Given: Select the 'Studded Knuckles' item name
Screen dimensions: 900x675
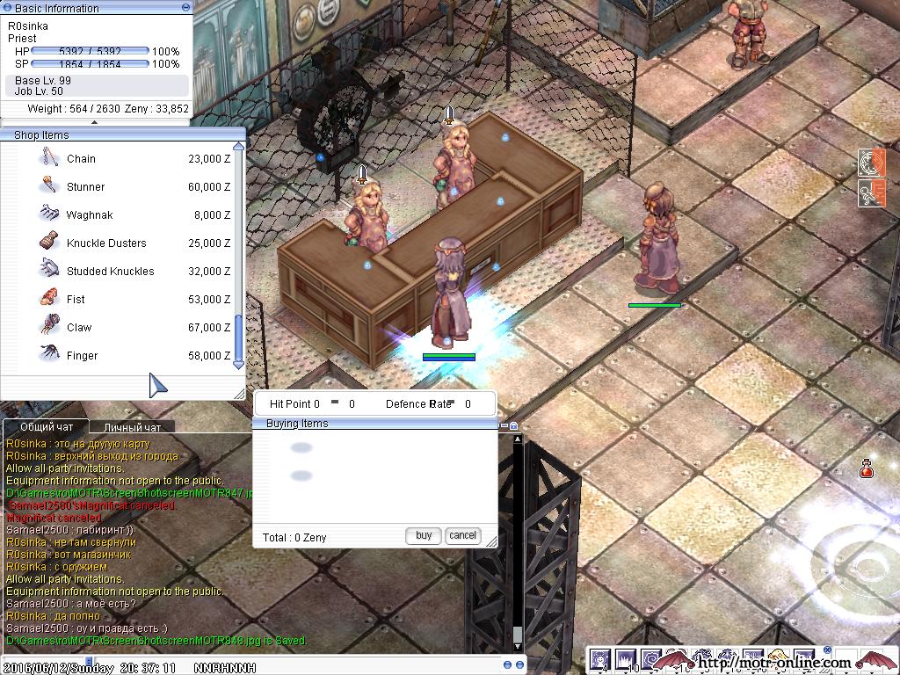Looking at the screenshot, I should pyautogui.click(x=110, y=271).
